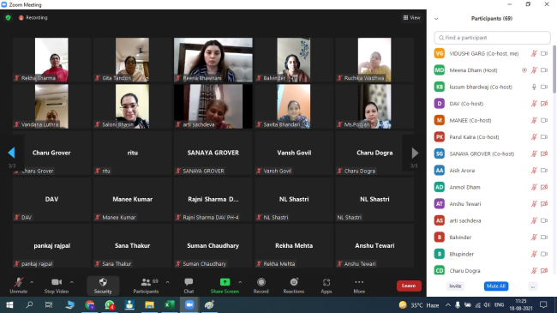The height and width of the screenshot is (313, 557).
Task: Click the Invite button
Action: click(x=455, y=286)
